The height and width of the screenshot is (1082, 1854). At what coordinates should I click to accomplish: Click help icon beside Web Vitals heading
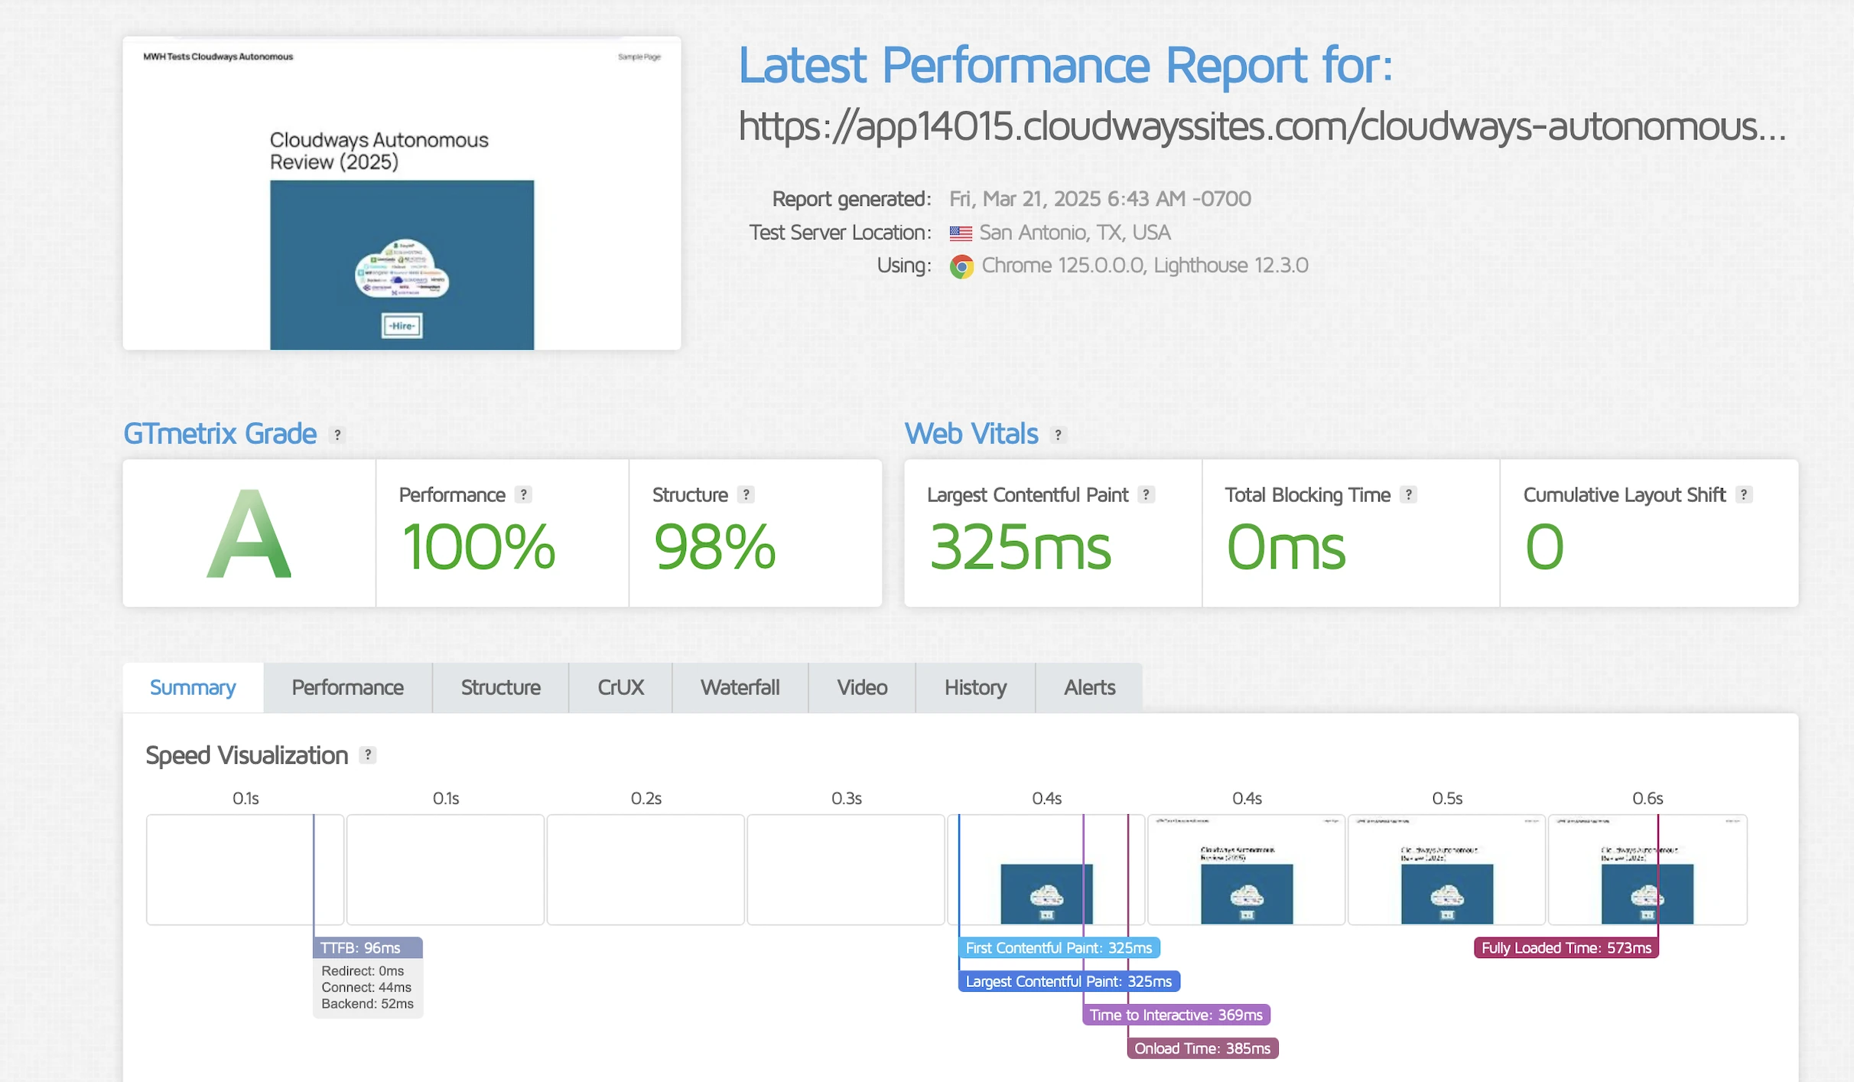(x=1058, y=435)
